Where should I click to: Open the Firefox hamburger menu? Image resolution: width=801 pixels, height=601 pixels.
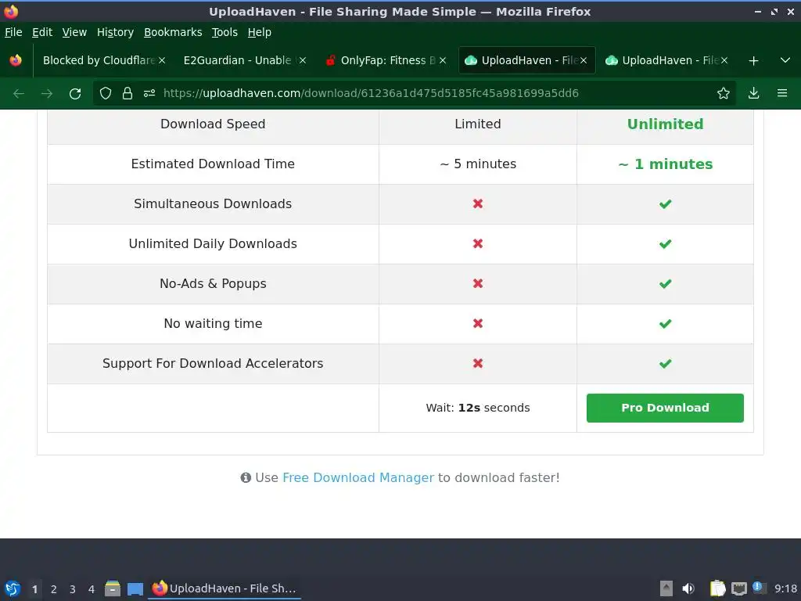tap(782, 93)
